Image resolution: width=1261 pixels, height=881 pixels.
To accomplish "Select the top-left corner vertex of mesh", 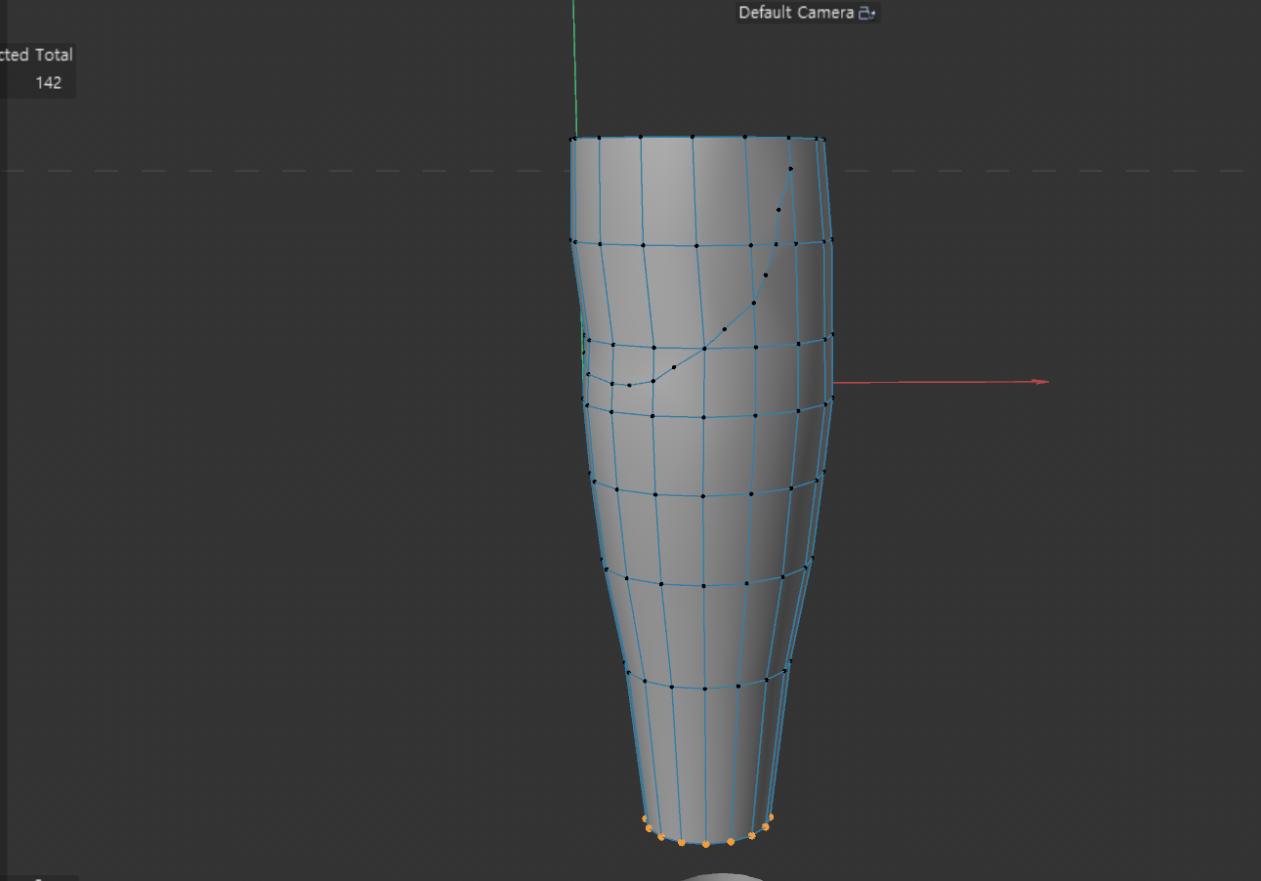I will (572, 140).
